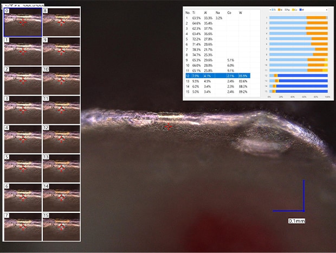The height and width of the screenshot is (253, 336).
Task: Select the Ti legend color swatch
Action: coord(272,10)
